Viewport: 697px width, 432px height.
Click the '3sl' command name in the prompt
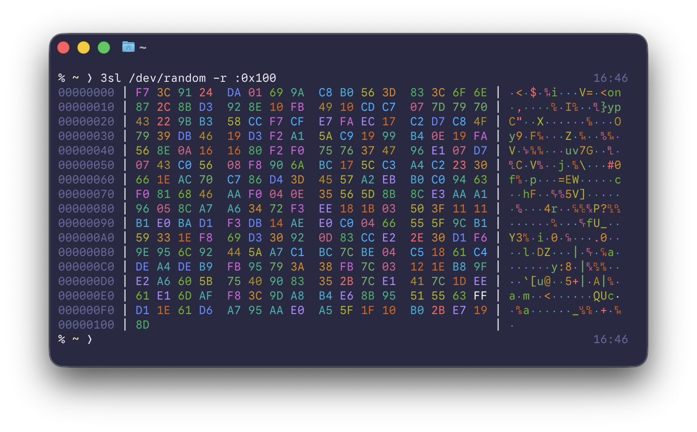coord(110,78)
